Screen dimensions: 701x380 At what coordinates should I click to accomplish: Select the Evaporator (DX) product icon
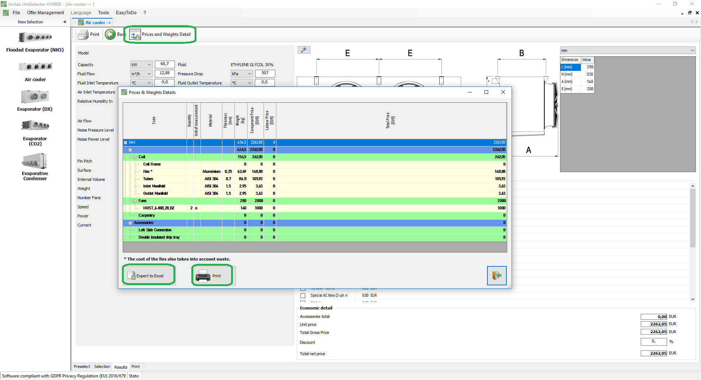tap(35, 96)
